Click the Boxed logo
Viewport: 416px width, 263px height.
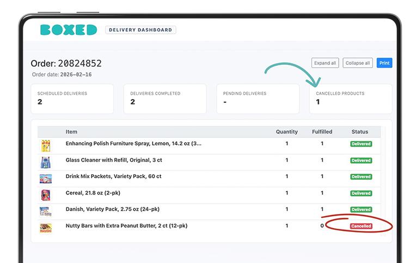coord(69,30)
